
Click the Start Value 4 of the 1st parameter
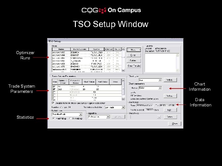84,86
